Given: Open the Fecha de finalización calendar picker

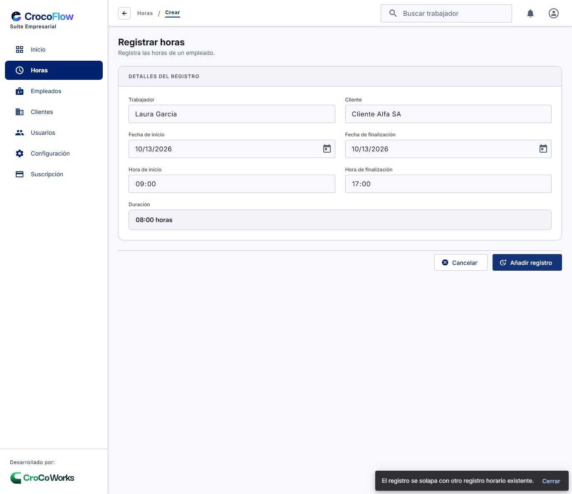Looking at the screenshot, I should (x=543, y=148).
